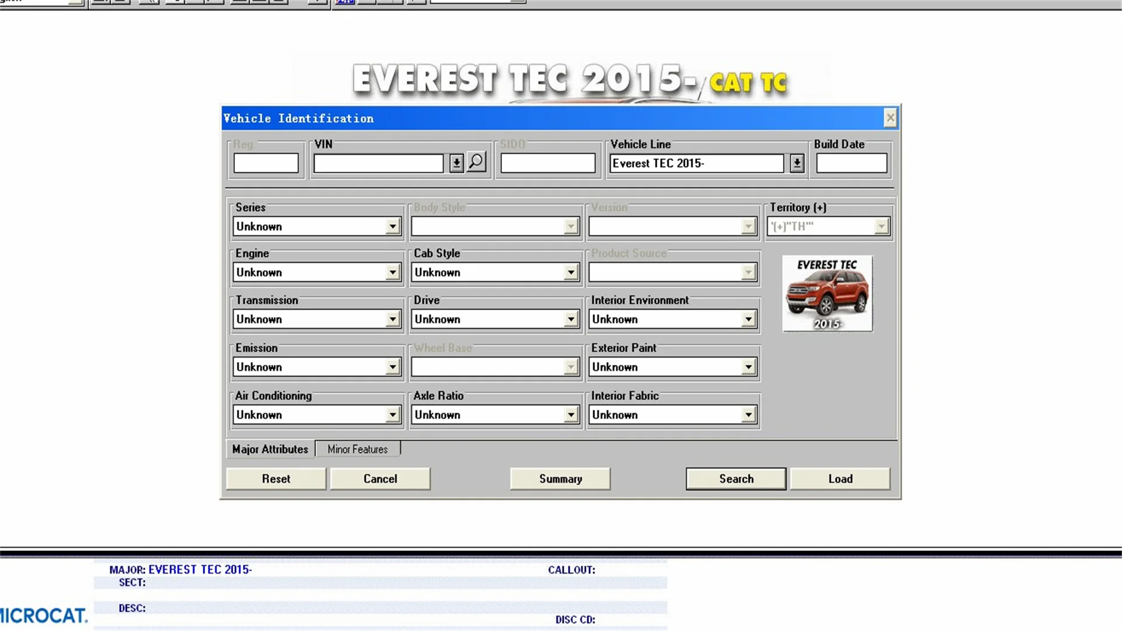Click the Build Date input field
Image resolution: width=1122 pixels, height=631 pixels.
(851, 163)
